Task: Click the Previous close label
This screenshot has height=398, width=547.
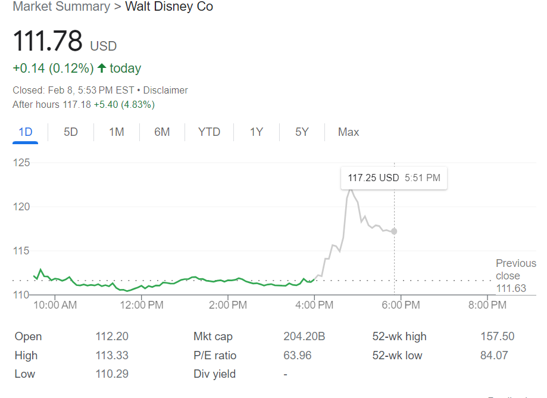Action: tap(515, 269)
